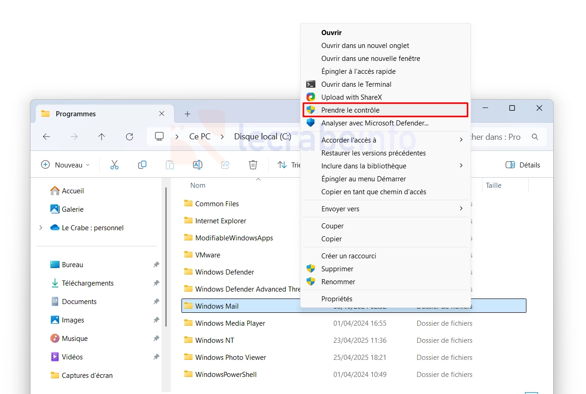Click the Paste clipboard icon in toolbar
The width and height of the screenshot is (586, 394).
tap(170, 165)
